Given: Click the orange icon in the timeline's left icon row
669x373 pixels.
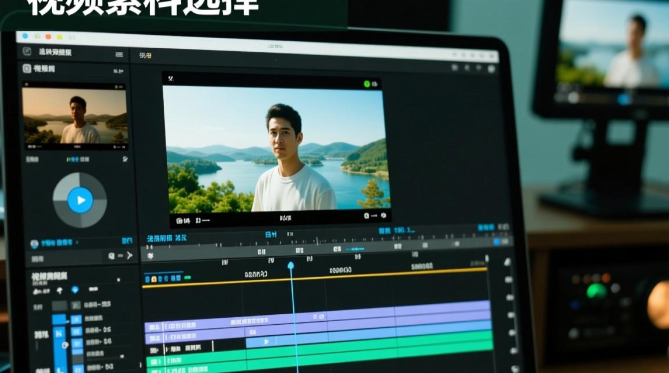Looking at the screenshot, I should pyautogui.click(x=154, y=279).
